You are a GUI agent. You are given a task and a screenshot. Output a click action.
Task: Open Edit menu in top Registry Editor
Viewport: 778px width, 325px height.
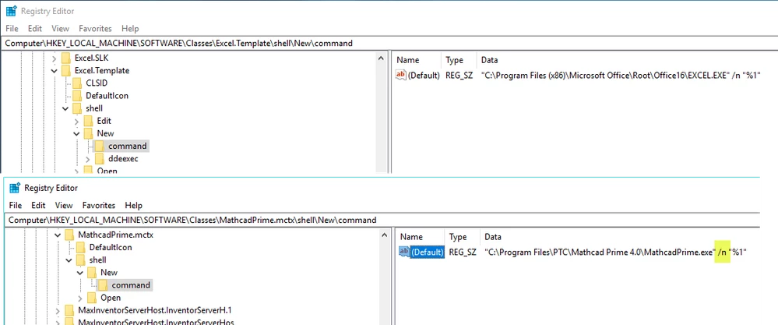(35, 28)
